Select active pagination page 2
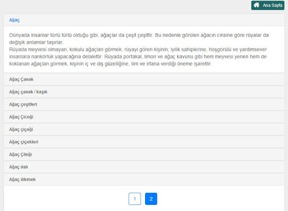Screen dimensions: 288x211 (151, 199)
